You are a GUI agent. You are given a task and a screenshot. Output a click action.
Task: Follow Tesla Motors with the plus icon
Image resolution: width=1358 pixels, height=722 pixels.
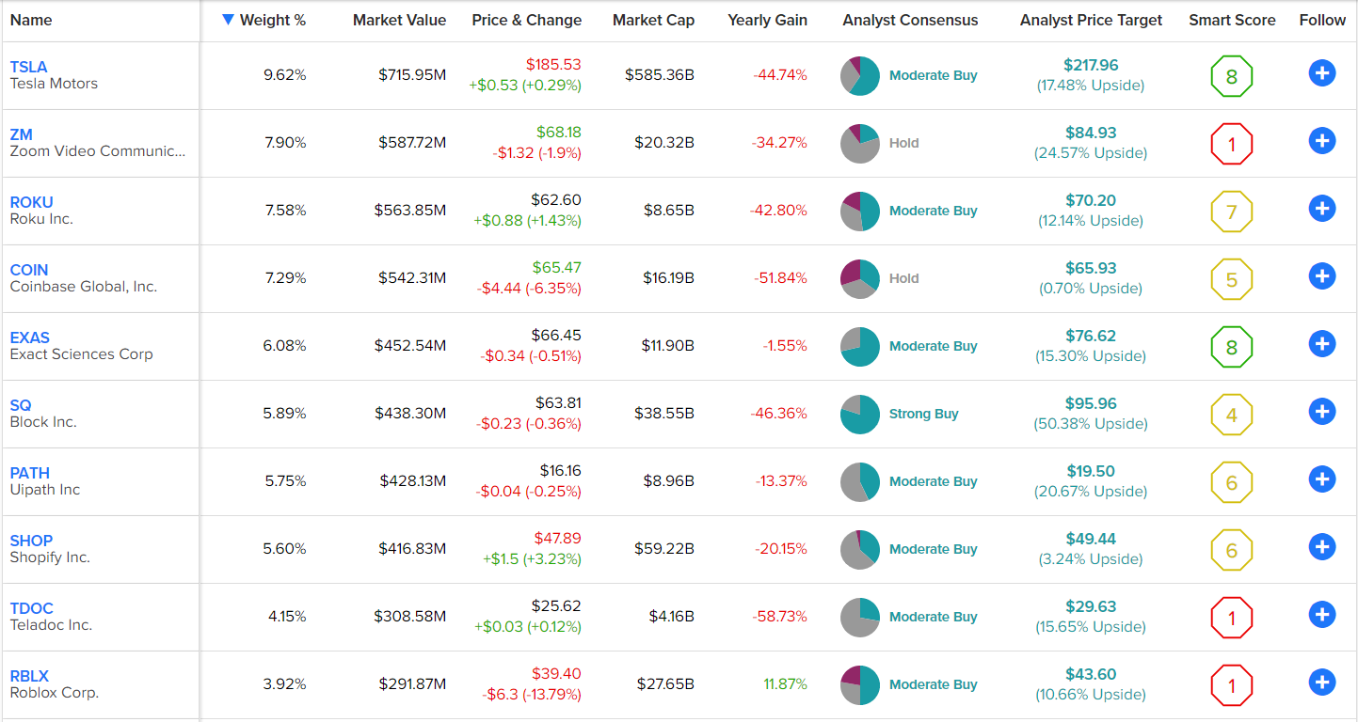[x=1321, y=73]
